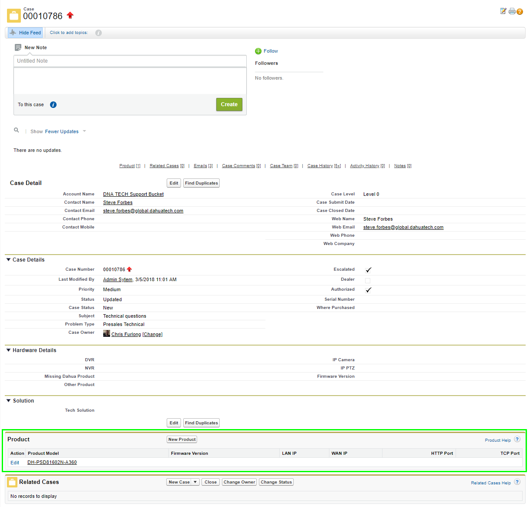
Task: Toggle the Dealer checkbox
Action: click(x=368, y=280)
